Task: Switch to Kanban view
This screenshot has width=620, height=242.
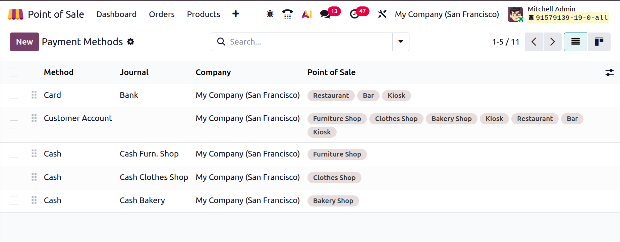Action: point(599,42)
